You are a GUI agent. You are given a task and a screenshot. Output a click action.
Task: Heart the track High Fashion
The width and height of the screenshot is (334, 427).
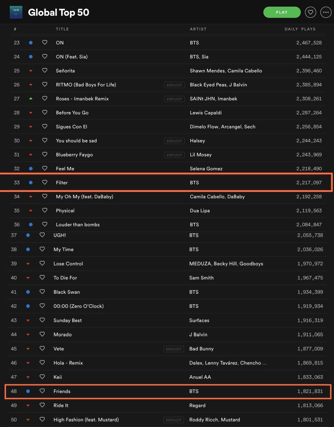(42, 420)
